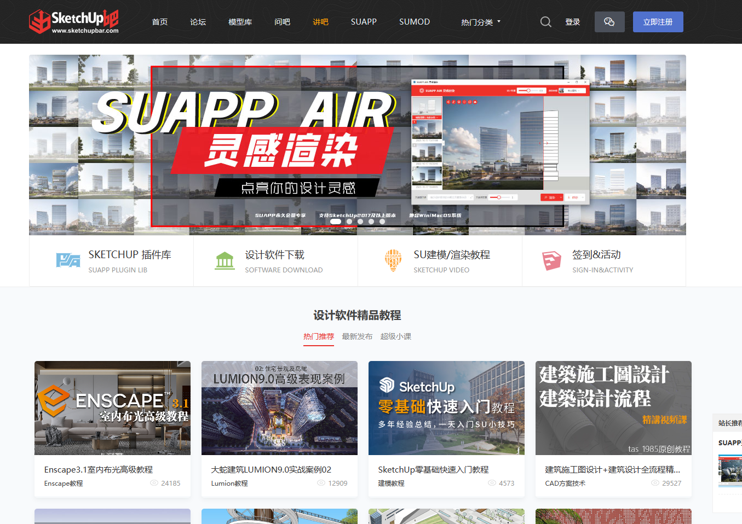Open SU建模/渲染教程 link
This screenshot has width=742, height=524.
coord(452,255)
